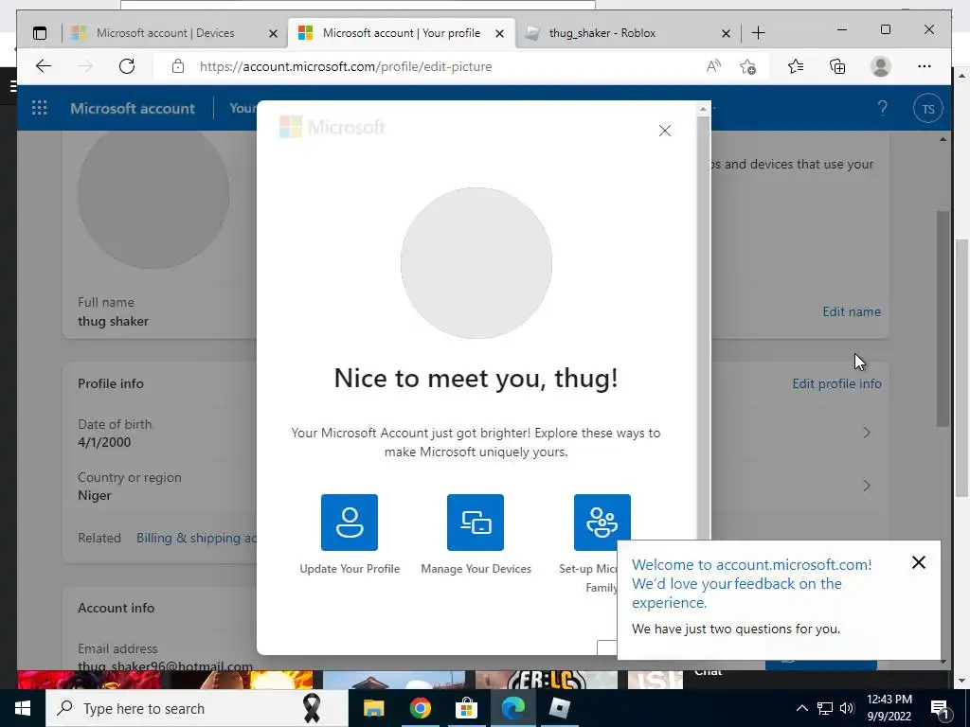
Task: Open the Edge settings and more menu
Action: (x=925, y=66)
